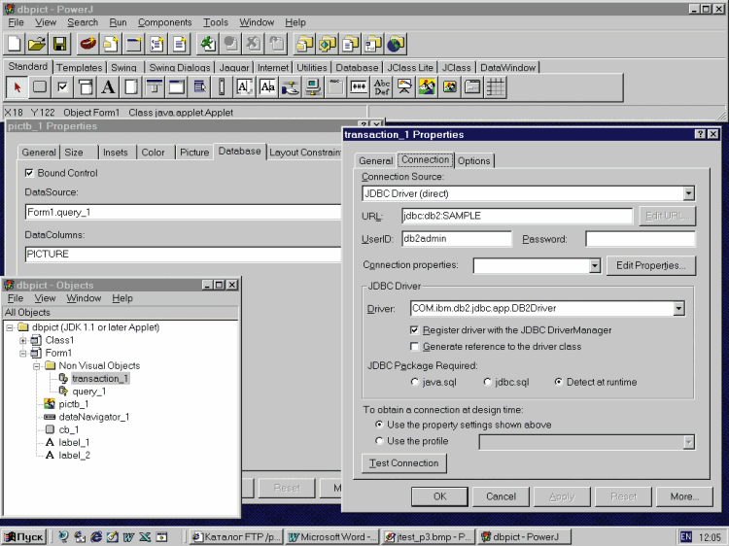Choose the Use the profile radio option

(380, 441)
